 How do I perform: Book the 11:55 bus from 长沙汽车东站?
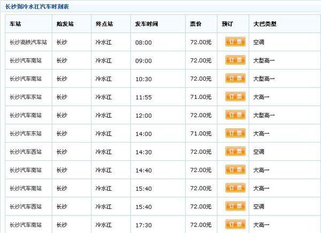(235, 97)
